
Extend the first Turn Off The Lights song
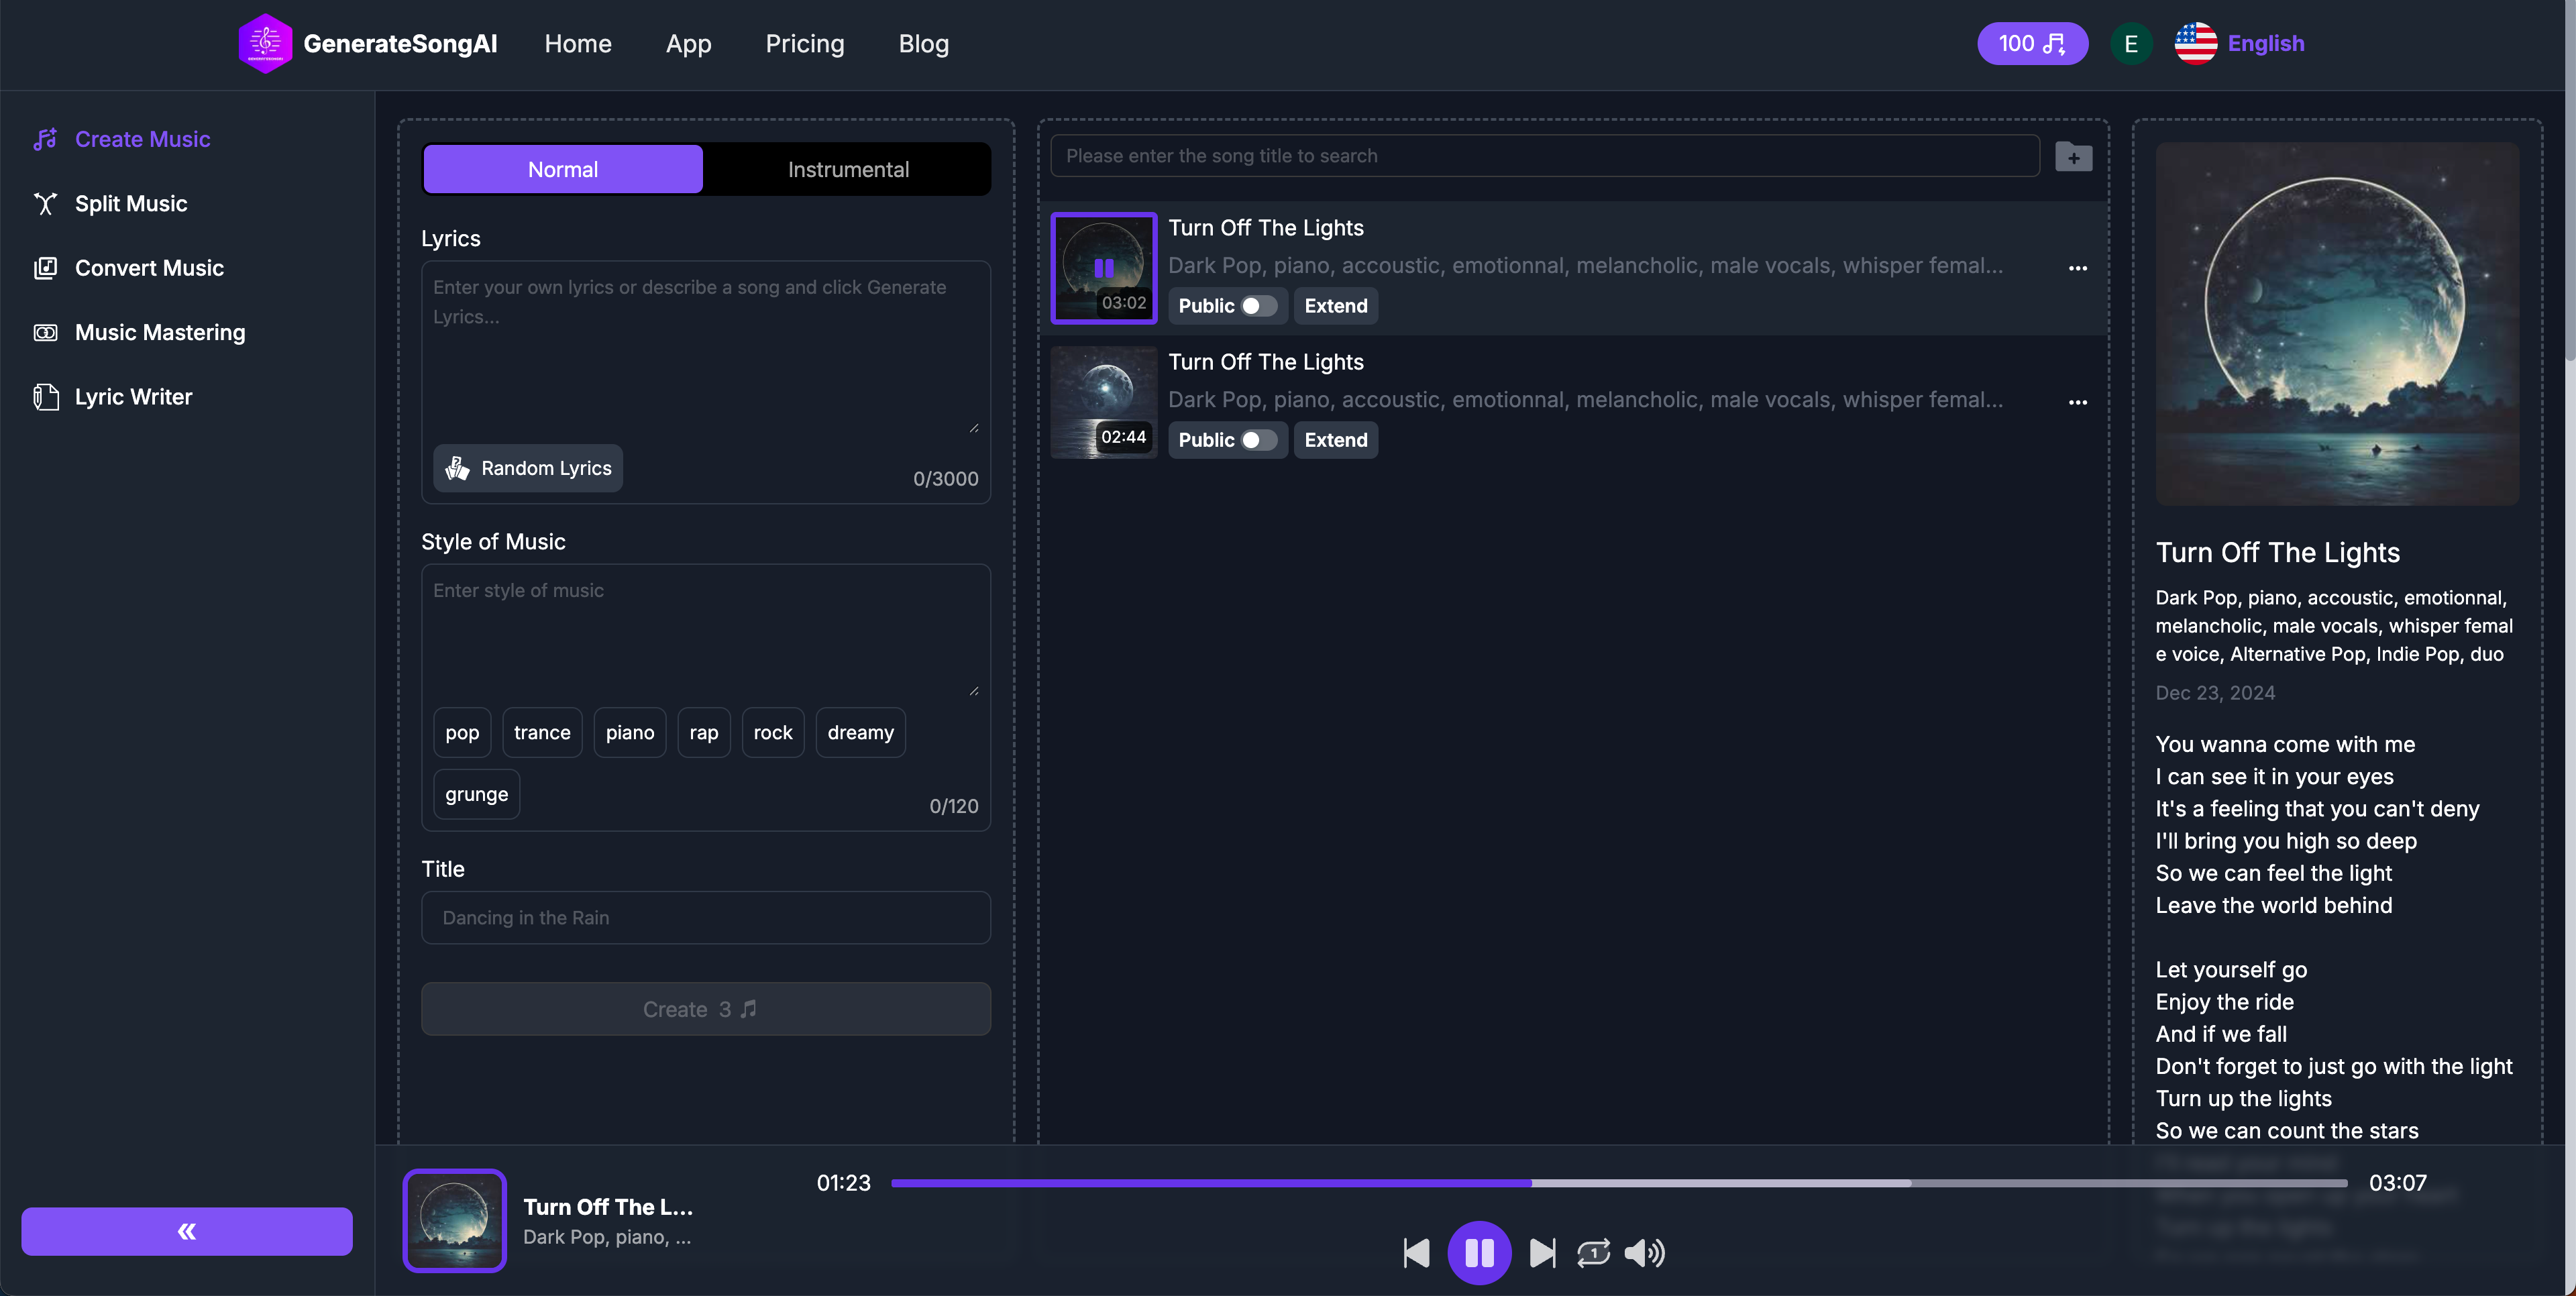click(1335, 306)
